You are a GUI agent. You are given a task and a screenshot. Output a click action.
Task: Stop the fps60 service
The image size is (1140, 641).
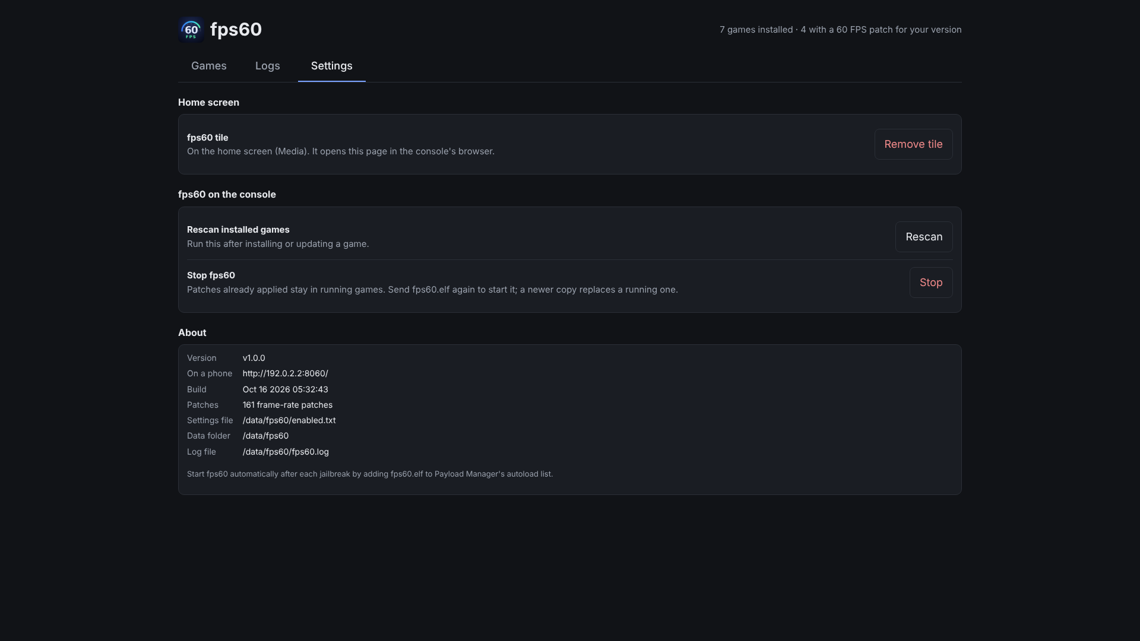point(931,283)
